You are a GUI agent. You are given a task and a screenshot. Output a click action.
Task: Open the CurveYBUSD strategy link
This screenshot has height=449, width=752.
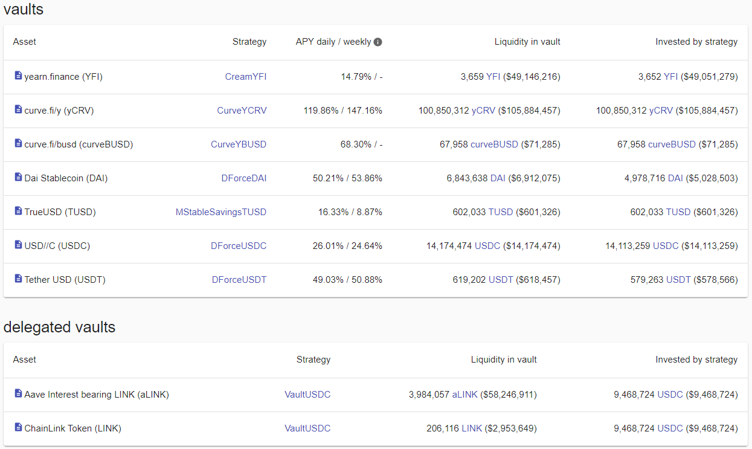tap(239, 144)
